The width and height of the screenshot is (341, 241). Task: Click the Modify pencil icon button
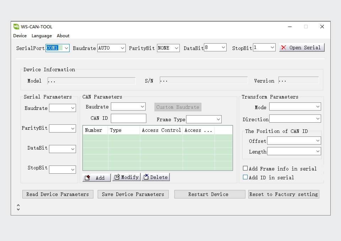[117, 177]
